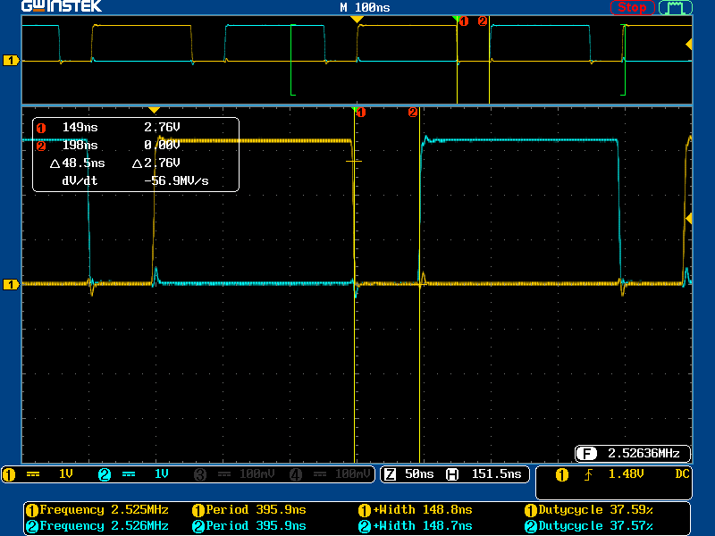Click channel 1 ground marker in main window
715x536 pixels.
(11, 285)
